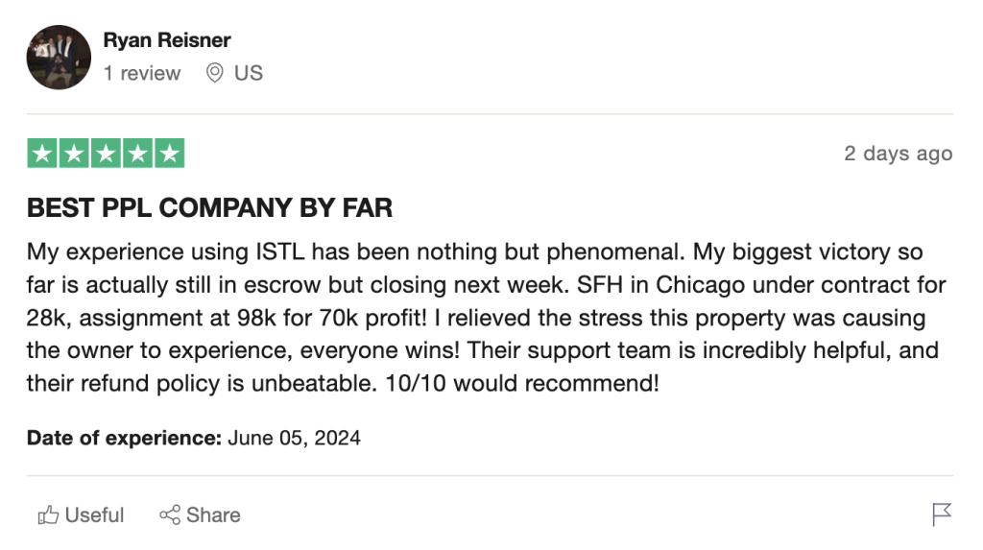The height and width of the screenshot is (550, 983).
Task: Select the June 05, 2024 date
Action: pyautogui.click(x=294, y=439)
